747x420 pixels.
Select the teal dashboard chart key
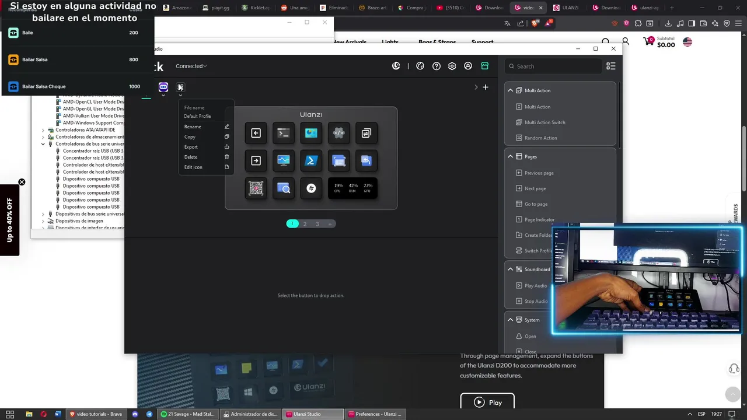(311, 133)
